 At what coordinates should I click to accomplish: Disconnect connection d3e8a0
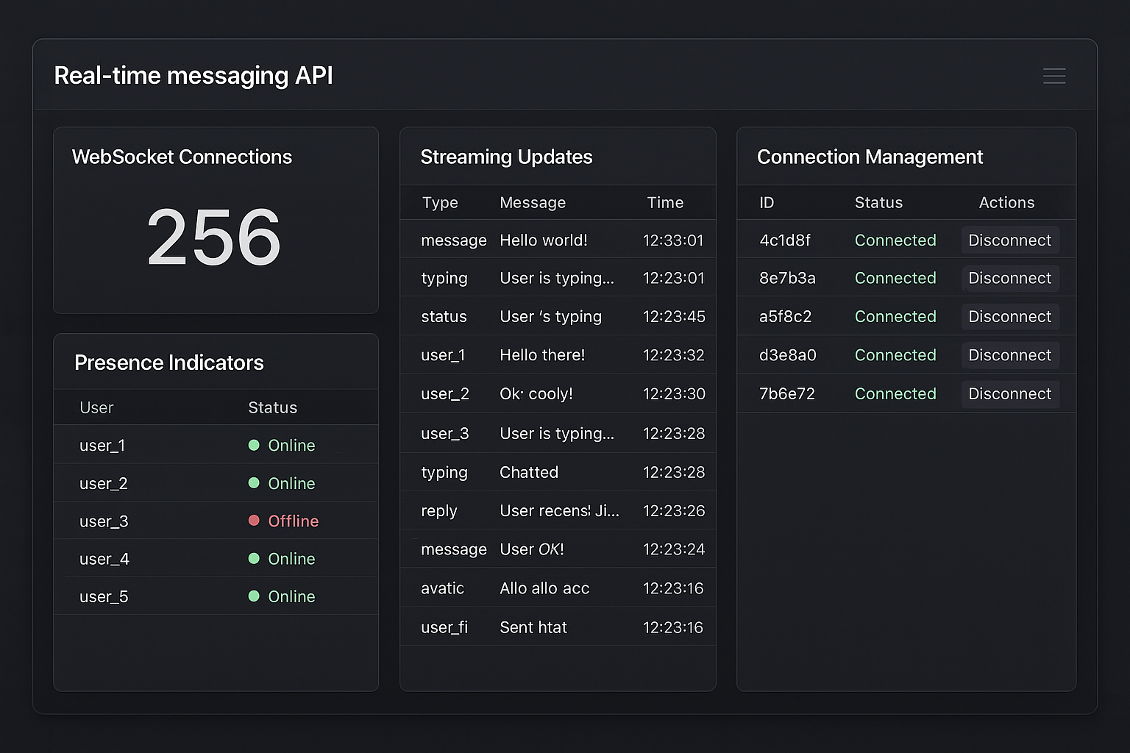coord(1010,355)
